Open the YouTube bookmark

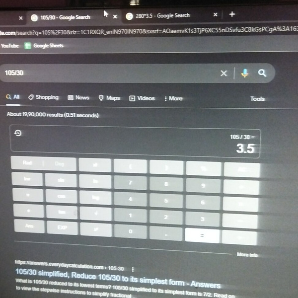[x=10, y=46]
